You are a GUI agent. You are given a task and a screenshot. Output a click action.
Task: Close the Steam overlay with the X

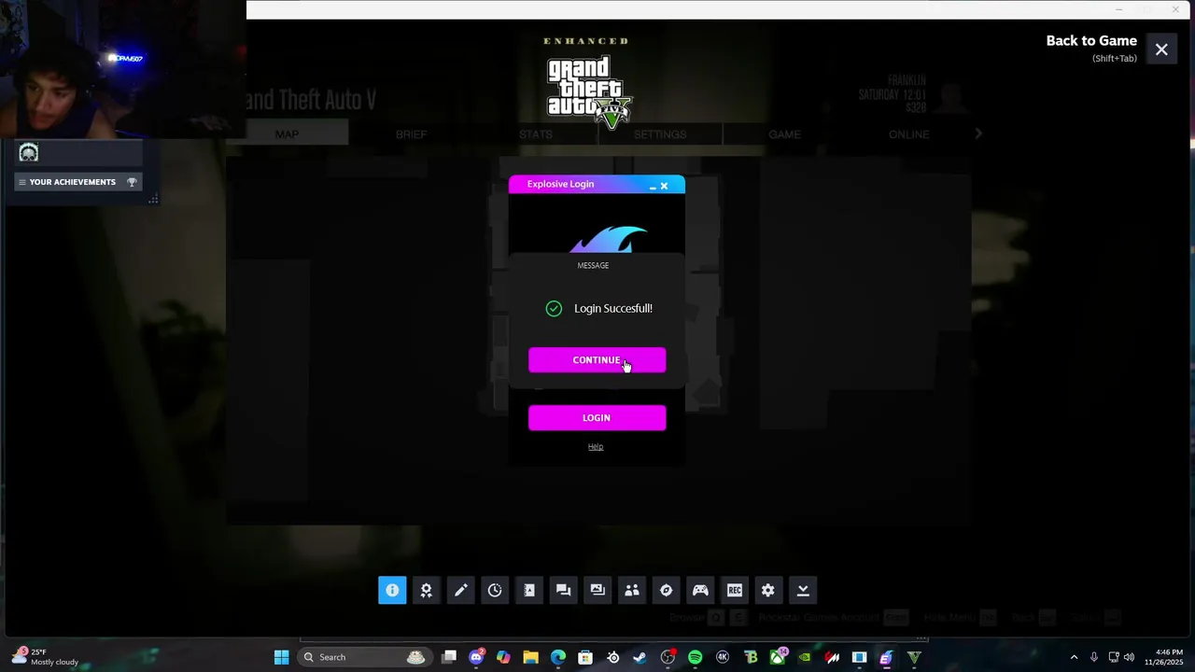pyautogui.click(x=1161, y=49)
